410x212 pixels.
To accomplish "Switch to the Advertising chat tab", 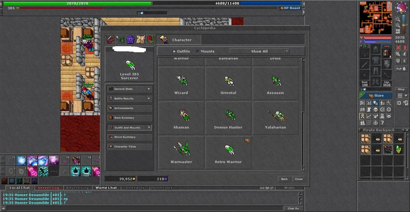I will tap(77, 188).
